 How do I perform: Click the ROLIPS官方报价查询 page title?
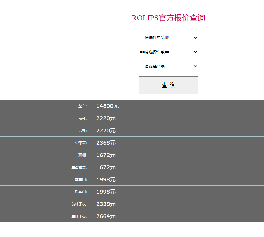pos(168,18)
